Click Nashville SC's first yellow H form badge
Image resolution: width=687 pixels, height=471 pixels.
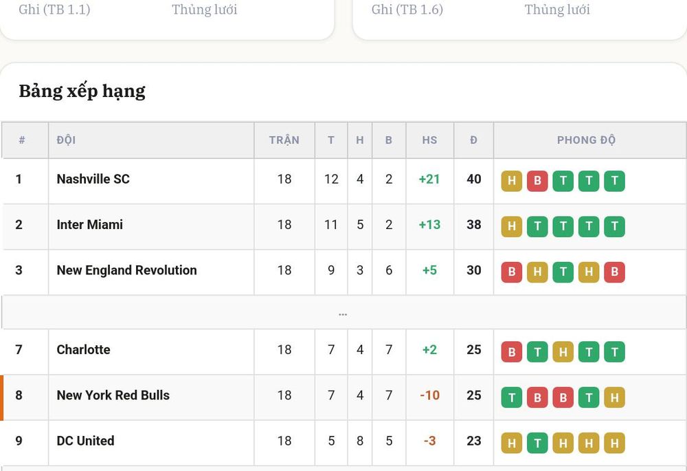pyautogui.click(x=511, y=181)
